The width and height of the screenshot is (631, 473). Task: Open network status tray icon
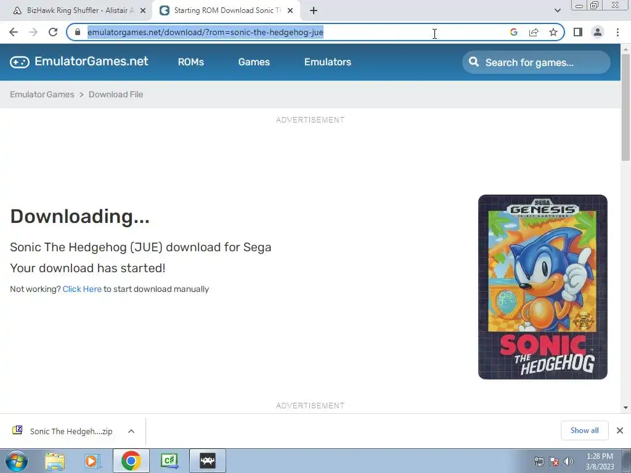point(539,461)
